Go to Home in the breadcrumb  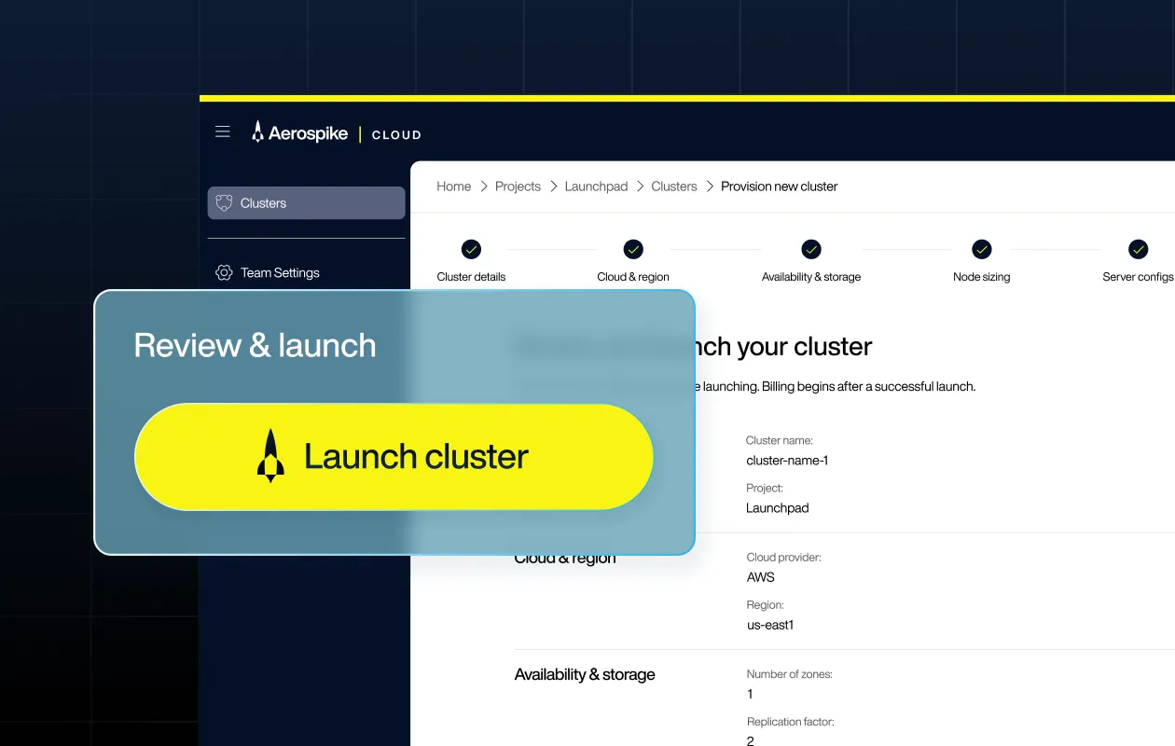[x=453, y=186]
